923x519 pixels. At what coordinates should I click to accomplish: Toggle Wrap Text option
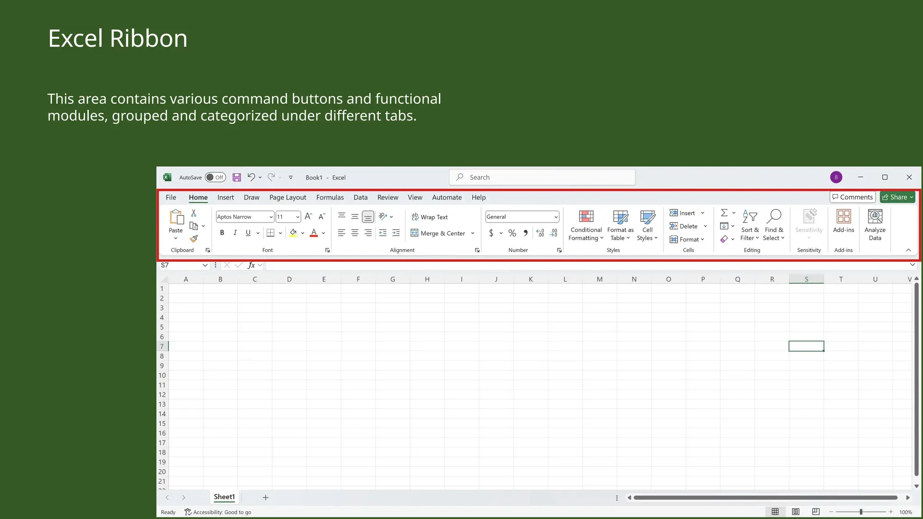430,217
